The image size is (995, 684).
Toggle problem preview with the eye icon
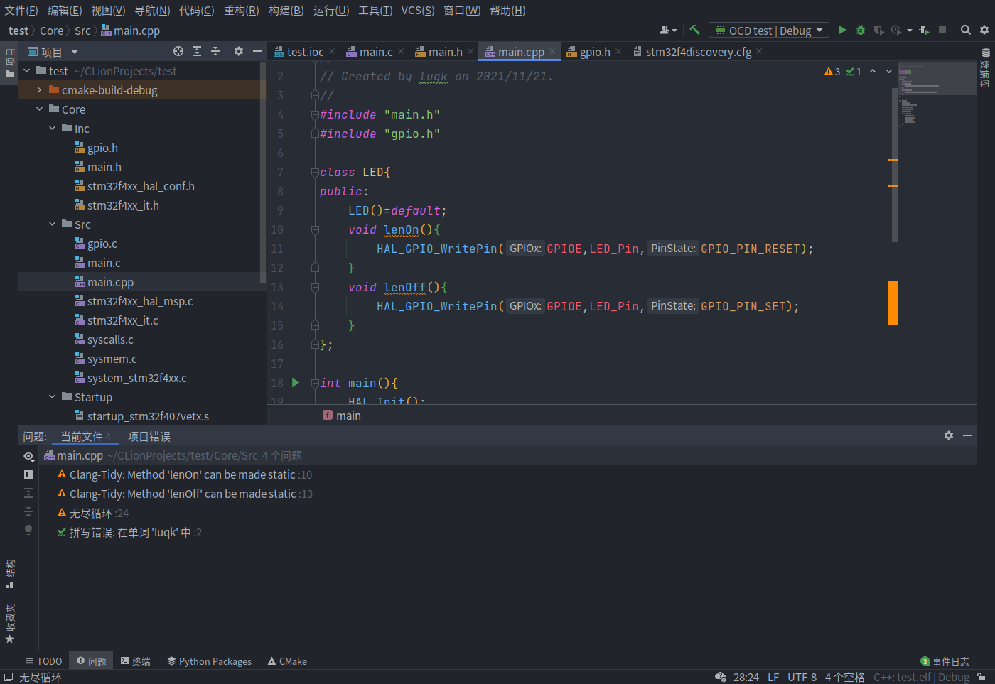point(28,456)
